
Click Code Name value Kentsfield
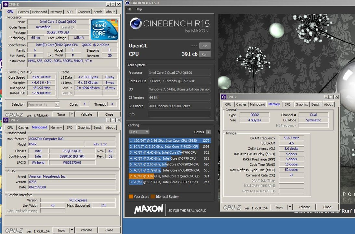[x=43, y=27]
